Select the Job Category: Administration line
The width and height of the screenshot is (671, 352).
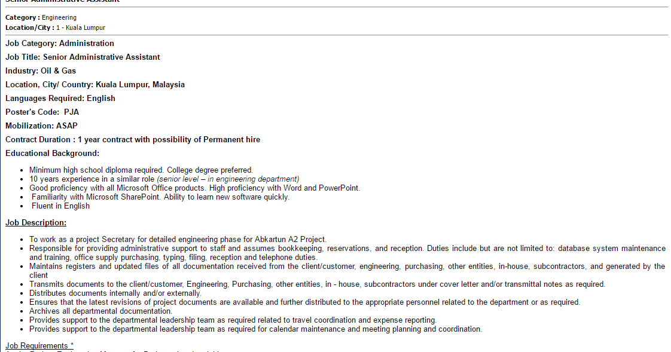(60, 43)
